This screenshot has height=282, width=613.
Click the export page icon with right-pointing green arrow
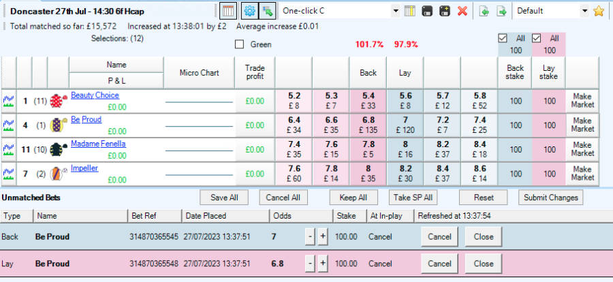pyautogui.click(x=501, y=11)
